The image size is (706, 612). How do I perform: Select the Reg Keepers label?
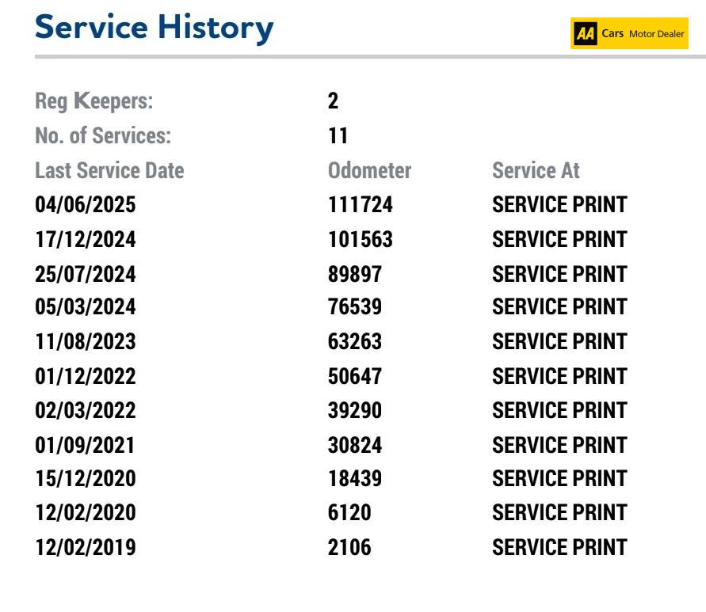click(94, 101)
